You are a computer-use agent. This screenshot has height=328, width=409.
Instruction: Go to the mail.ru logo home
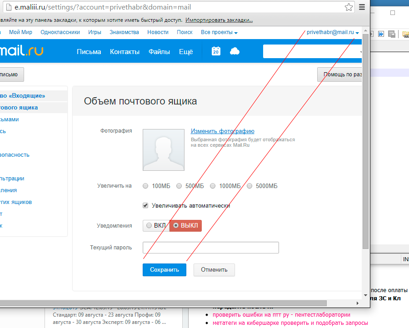(x=22, y=50)
